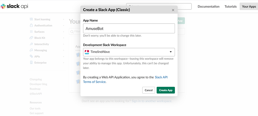The width and height of the screenshot is (258, 116).
Task: Expand the APIs section arrow
Action: tap(64, 57)
